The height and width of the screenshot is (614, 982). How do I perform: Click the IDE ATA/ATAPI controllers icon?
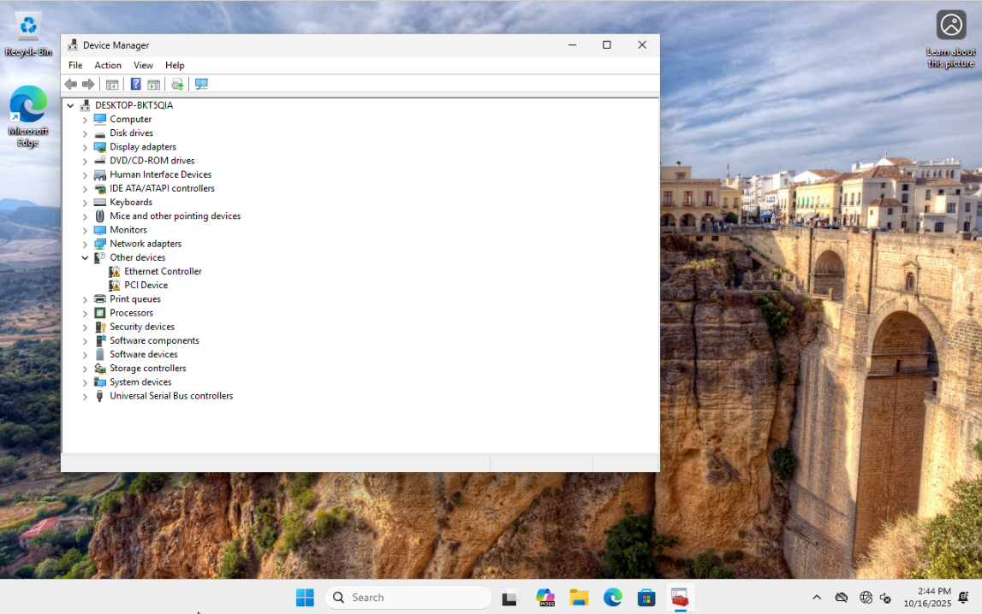tap(99, 188)
